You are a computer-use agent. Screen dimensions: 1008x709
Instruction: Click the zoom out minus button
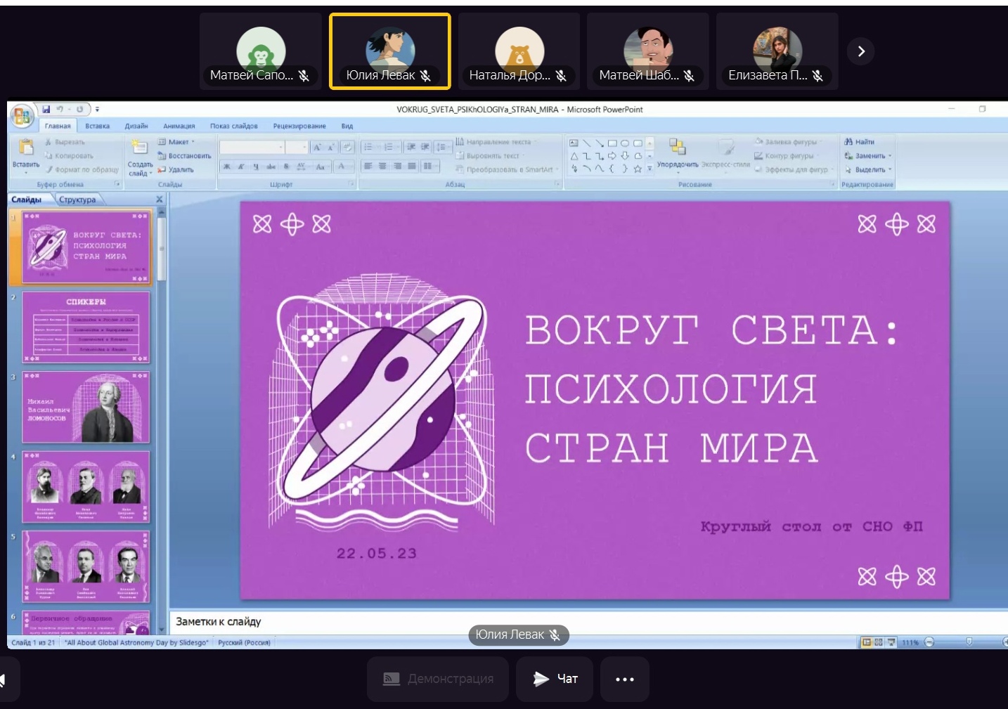point(929,642)
